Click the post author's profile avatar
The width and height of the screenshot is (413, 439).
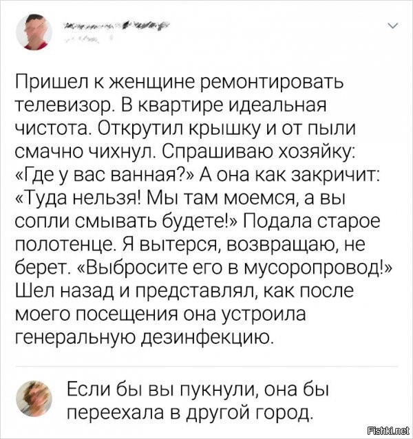click(x=32, y=32)
